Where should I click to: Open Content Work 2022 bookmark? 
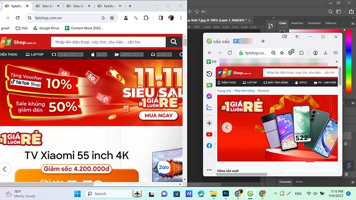click(84, 28)
